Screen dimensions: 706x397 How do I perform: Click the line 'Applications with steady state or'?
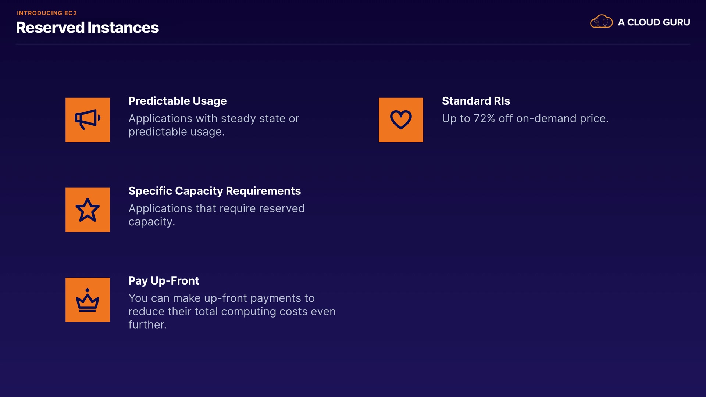point(214,119)
